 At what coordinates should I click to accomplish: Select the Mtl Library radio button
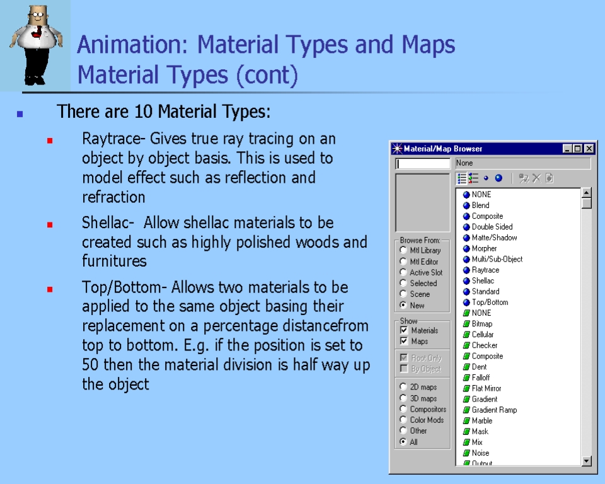(x=403, y=251)
